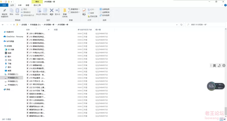This screenshot has height=121, width=227.
Task: Refresh the current folder view
Action: (x=181, y=25)
